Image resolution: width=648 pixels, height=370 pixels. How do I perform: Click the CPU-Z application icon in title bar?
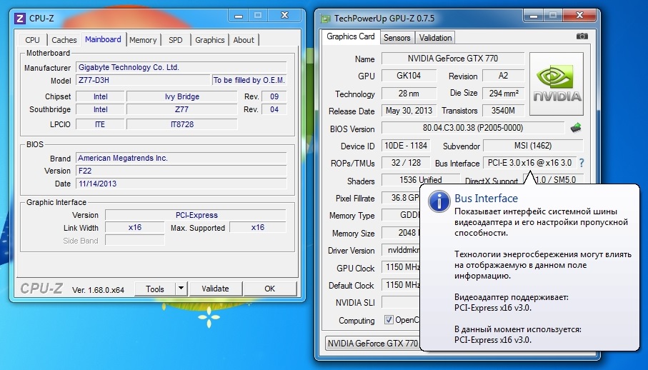tap(19, 19)
